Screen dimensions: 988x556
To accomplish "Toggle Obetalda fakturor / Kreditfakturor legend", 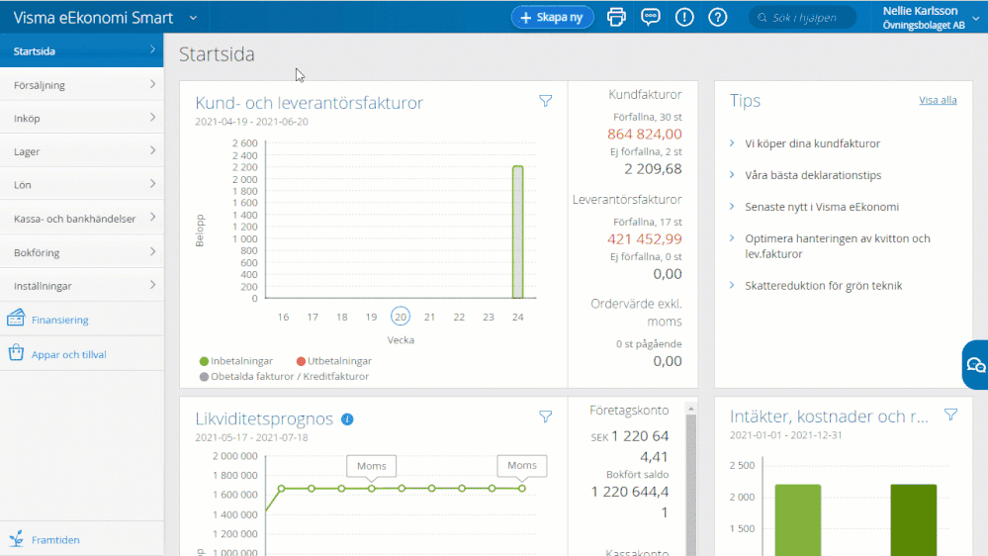I will pyautogui.click(x=284, y=377).
